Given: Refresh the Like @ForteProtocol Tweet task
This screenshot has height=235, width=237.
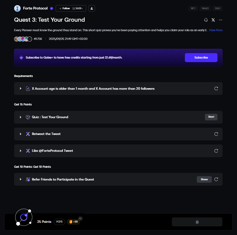Looking at the screenshot, I should pyautogui.click(x=216, y=151).
